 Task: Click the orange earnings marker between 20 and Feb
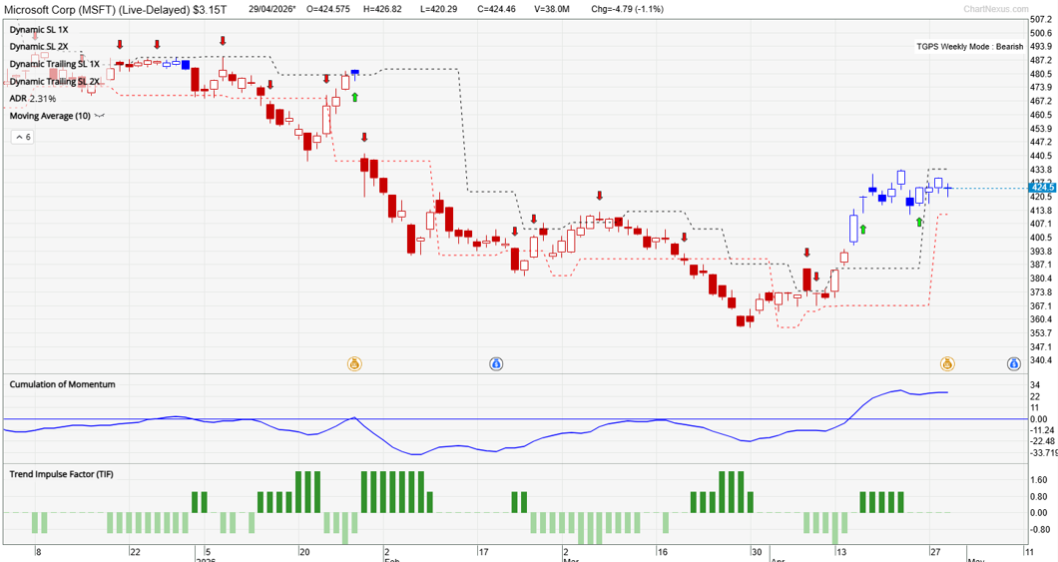click(354, 364)
